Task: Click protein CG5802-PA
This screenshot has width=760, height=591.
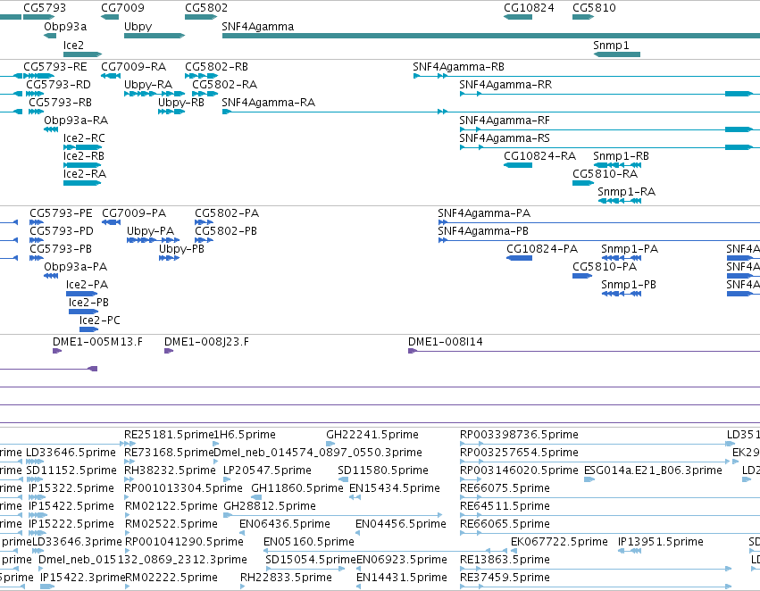Action: [226, 213]
